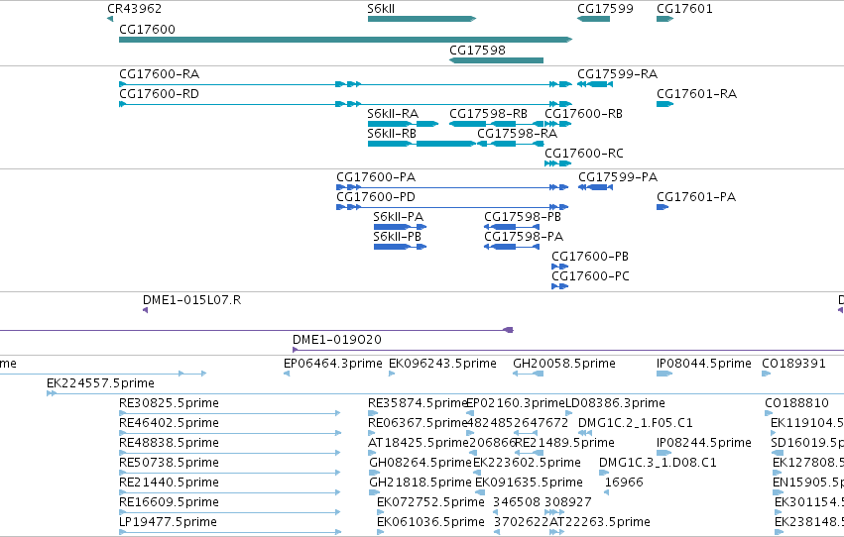Click transcript S6kII-RA label
This screenshot has height=537, width=844.
(x=393, y=113)
